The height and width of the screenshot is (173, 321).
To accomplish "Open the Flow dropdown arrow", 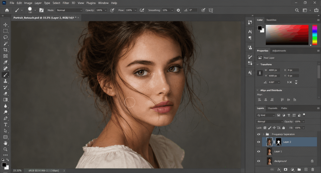I will tap(135, 10).
